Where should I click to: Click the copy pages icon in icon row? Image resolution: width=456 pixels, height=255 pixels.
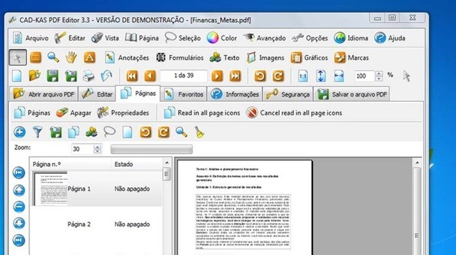[73, 132]
